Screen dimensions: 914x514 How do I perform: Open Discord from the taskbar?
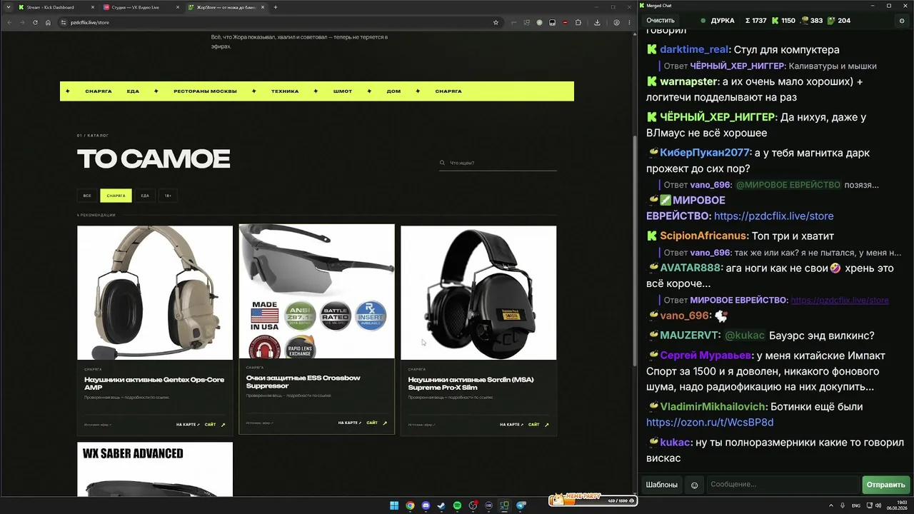[x=426, y=505]
